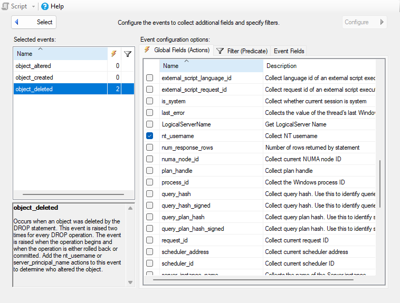Check the num_response_rows checkbox

[150, 148]
